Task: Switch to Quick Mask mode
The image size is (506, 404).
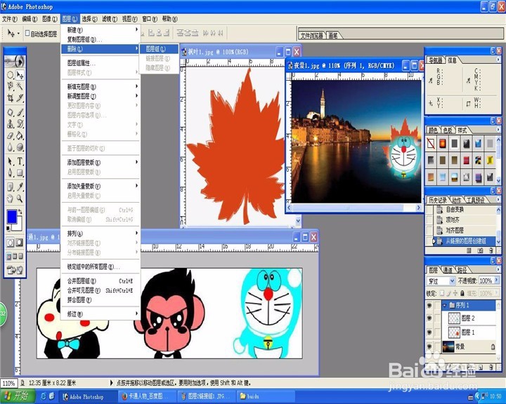Action: (20, 242)
